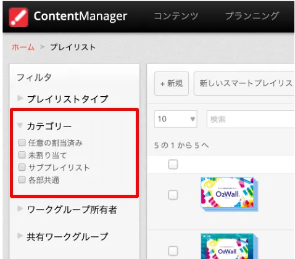This screenshot has width=295, height=259.
Task: Toggle the select-all checkbox in list header
Action: 173,165
